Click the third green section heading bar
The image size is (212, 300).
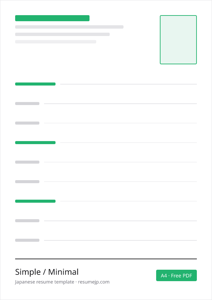click(35, 201)
